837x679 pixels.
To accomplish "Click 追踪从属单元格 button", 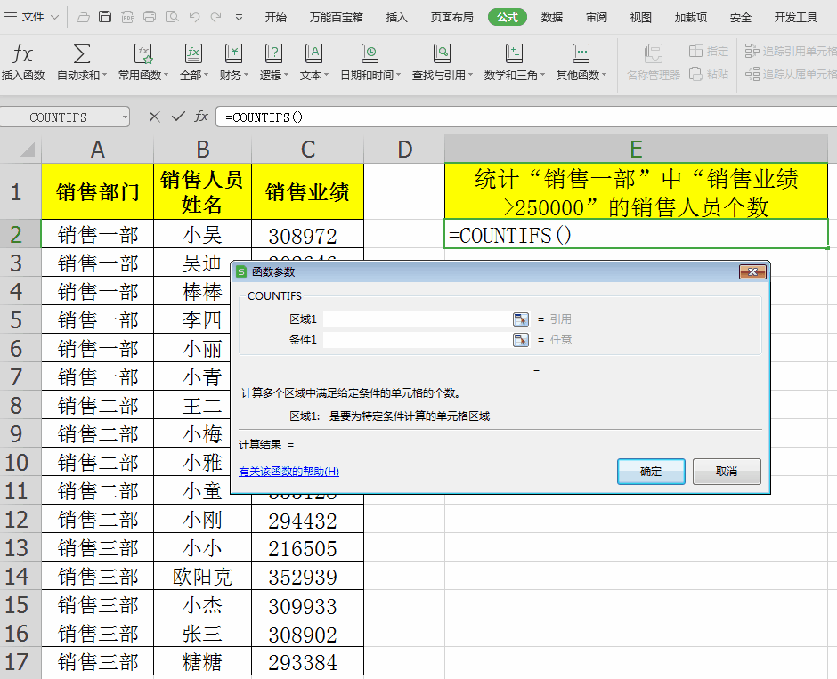I will coord(791,74).
